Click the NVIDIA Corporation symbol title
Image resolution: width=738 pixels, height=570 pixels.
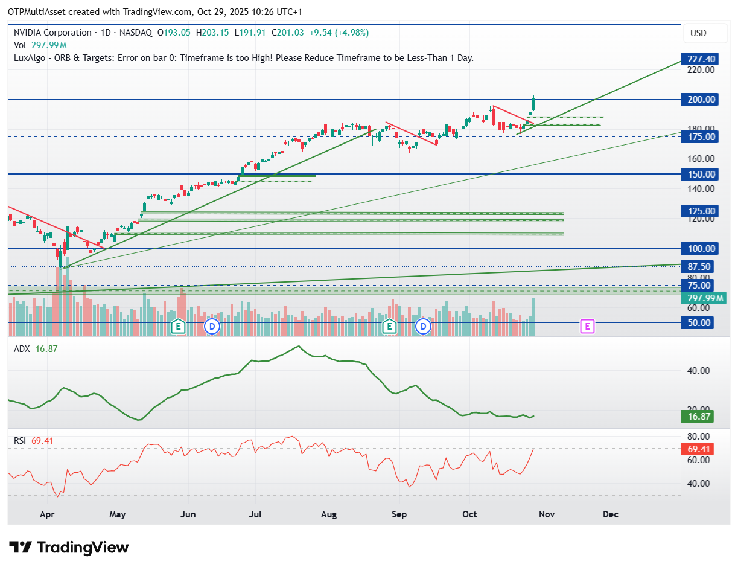point(52,33)
